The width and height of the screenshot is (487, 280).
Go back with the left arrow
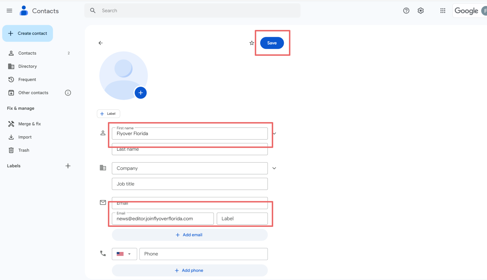tap(101, 43)
